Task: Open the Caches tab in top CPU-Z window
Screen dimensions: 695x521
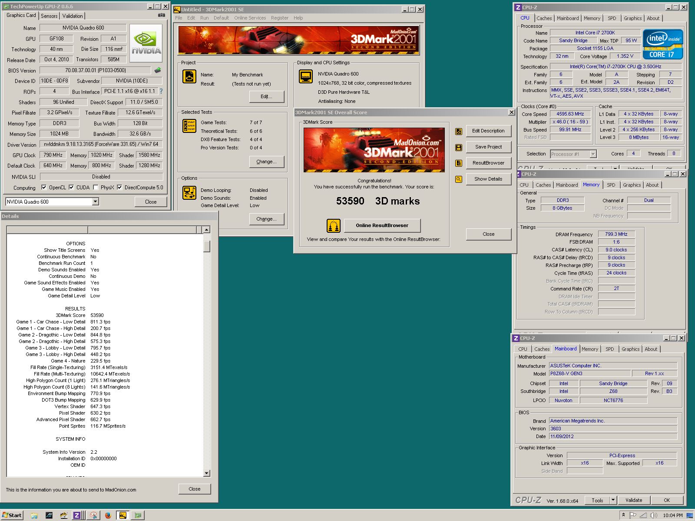Action: pyautogui.click(x=544, y=18)
